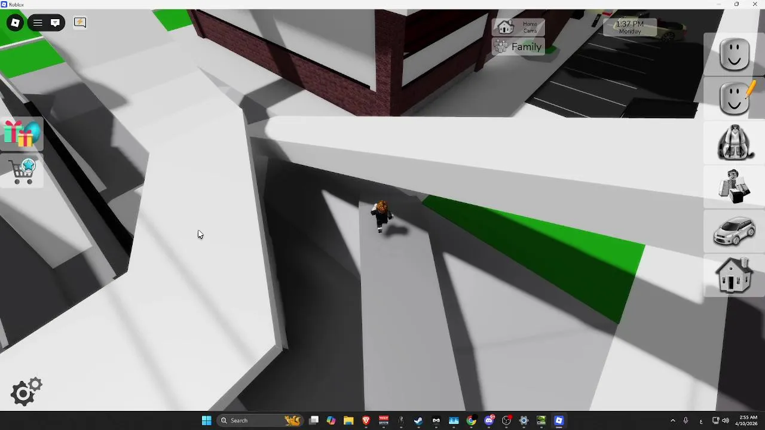Open the Roblox menu logo button
The width and height of the screenshot is (765, 430).
tap(15, 23)
